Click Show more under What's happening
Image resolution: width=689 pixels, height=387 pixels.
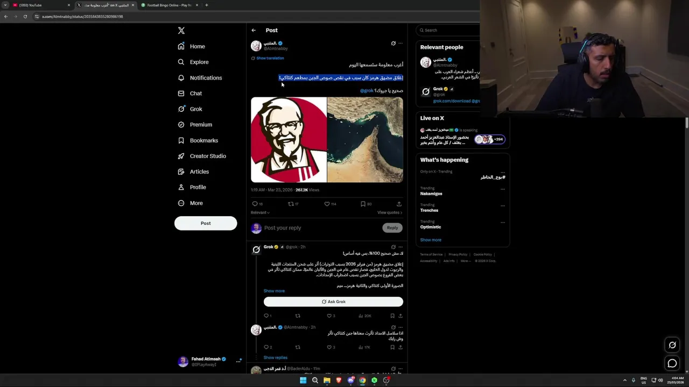pyautogui.click(x=431, y=240)
